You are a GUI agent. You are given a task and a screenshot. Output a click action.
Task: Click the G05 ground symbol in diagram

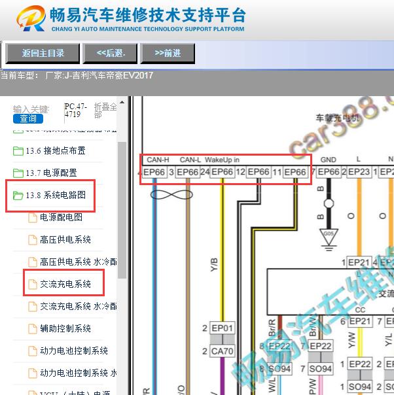tap(329, 237)
